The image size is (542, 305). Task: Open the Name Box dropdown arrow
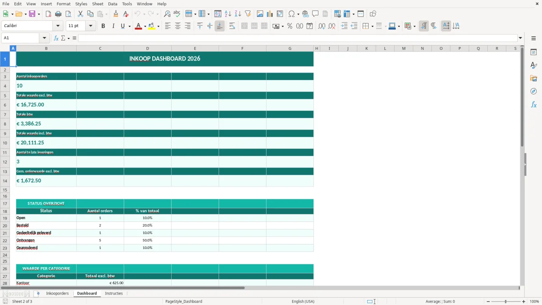tap(44, 38)
